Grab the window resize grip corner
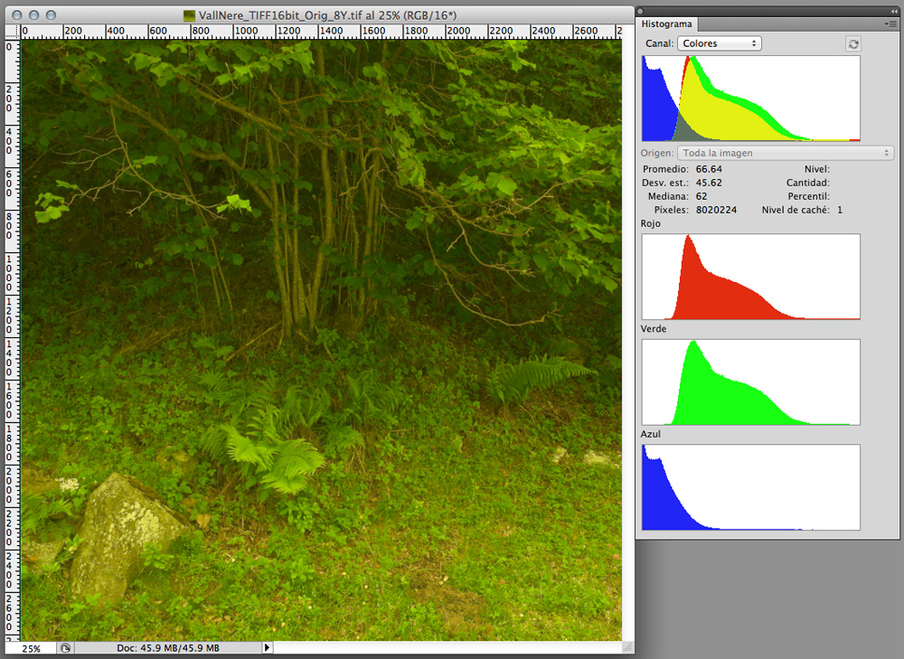The image size is (904, 659). [x=627, y=648]
